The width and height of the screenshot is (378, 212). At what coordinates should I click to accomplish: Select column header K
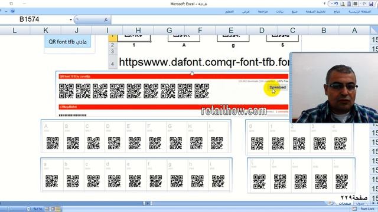pos(45,30)
